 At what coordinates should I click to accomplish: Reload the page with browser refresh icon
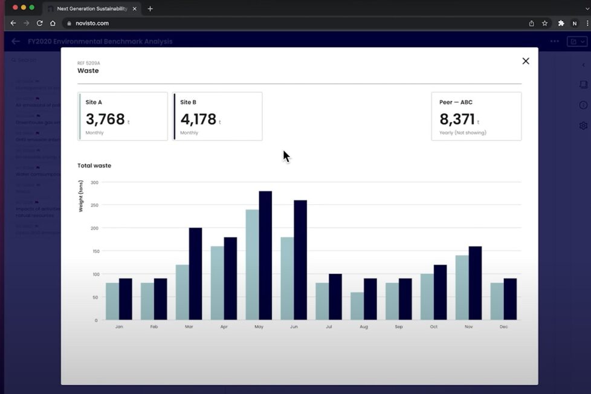pos(40,23)
